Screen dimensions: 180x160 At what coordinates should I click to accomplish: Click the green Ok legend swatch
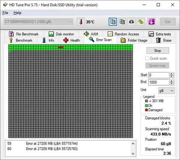pyautogui.click(x=146, y=106)
